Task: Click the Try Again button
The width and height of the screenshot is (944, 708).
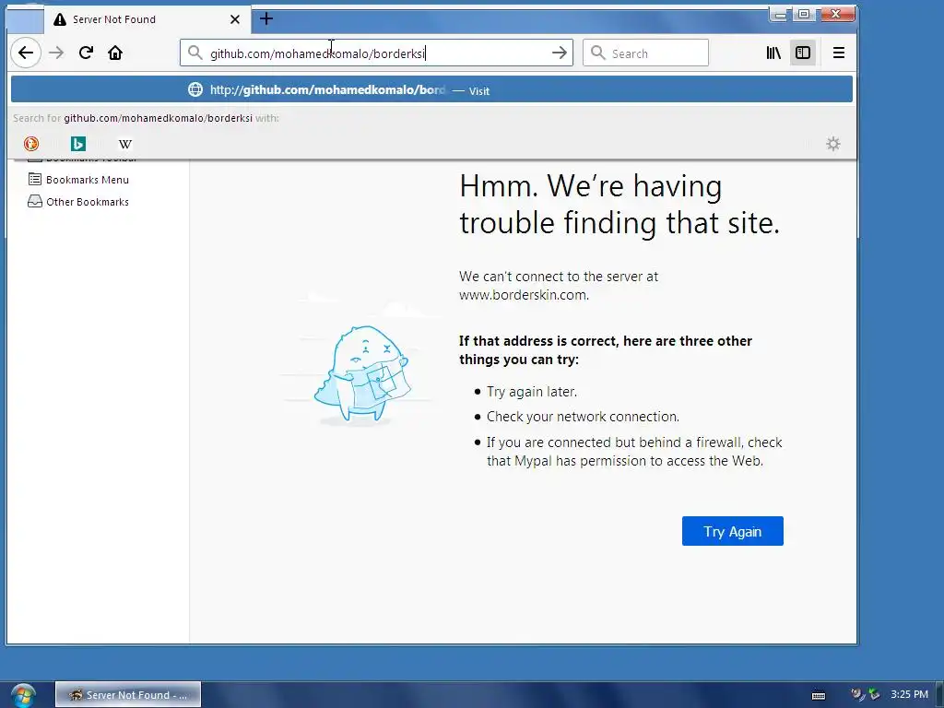Action: [x=733, y=531]
